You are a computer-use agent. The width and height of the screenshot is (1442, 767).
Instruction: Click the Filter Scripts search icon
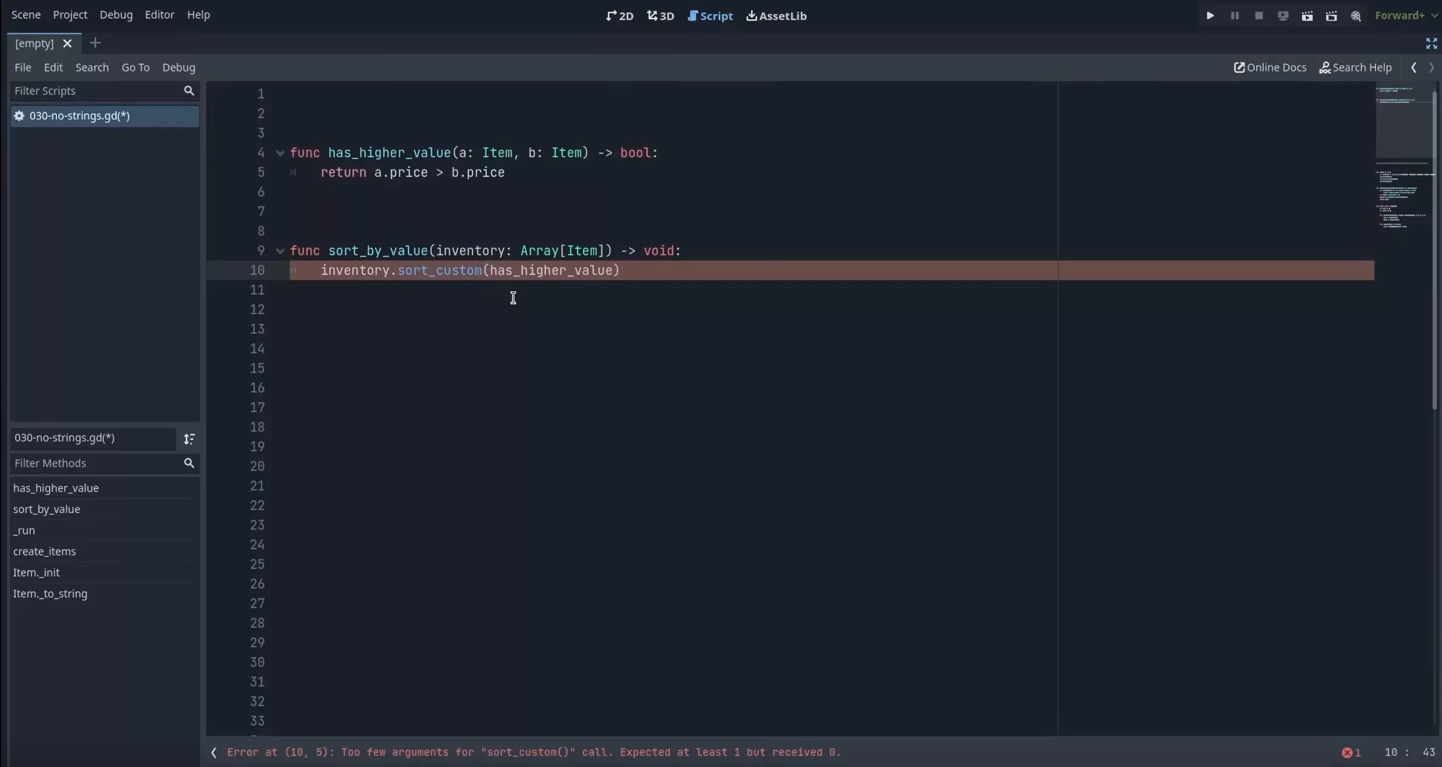(191, 91)
